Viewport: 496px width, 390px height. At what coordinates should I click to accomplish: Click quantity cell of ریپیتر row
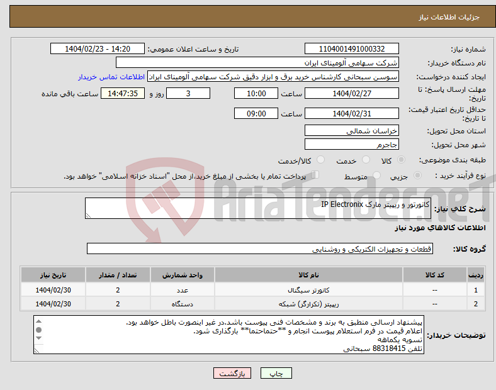(x=118, y=304)
